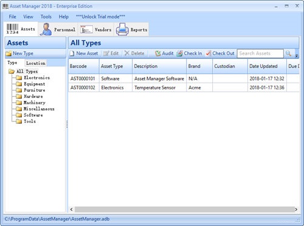Click the Unlock Trial mode menu item
Viewport: 304px width, 226px height.
(100, 16)
